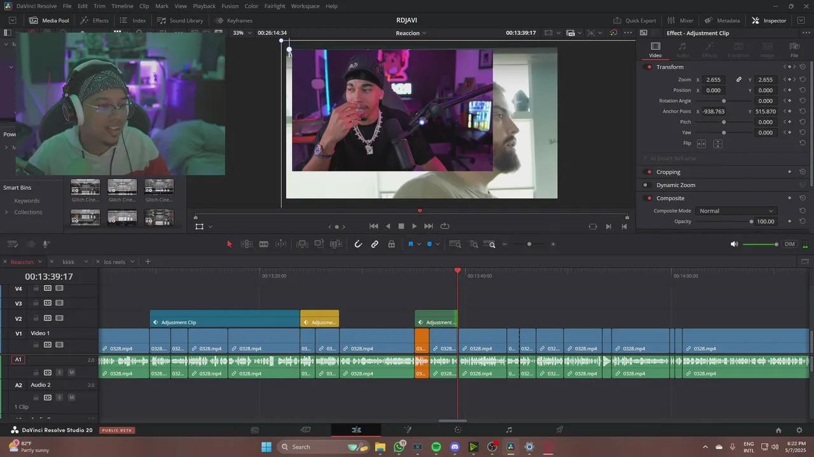The width and height of the screenshot is (814, 457).
Task: Open Spotify from the Windows taskbar
Action: coord(436,447)
